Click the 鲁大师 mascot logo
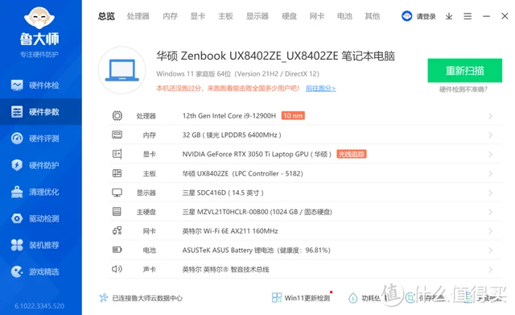515x315 pixels. tap(39, 18)
